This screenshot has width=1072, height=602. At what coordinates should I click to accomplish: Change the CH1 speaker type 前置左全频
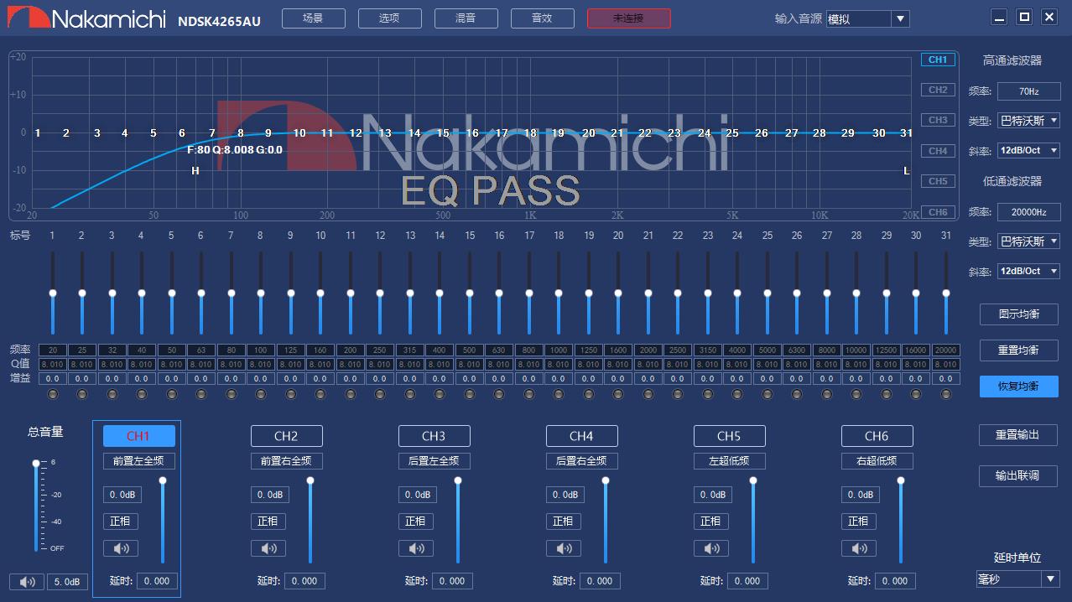coord(139,461)
